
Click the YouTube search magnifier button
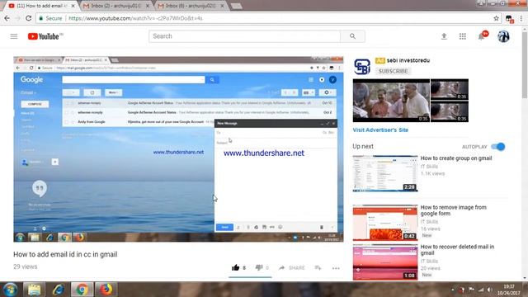tap(352, 36)
